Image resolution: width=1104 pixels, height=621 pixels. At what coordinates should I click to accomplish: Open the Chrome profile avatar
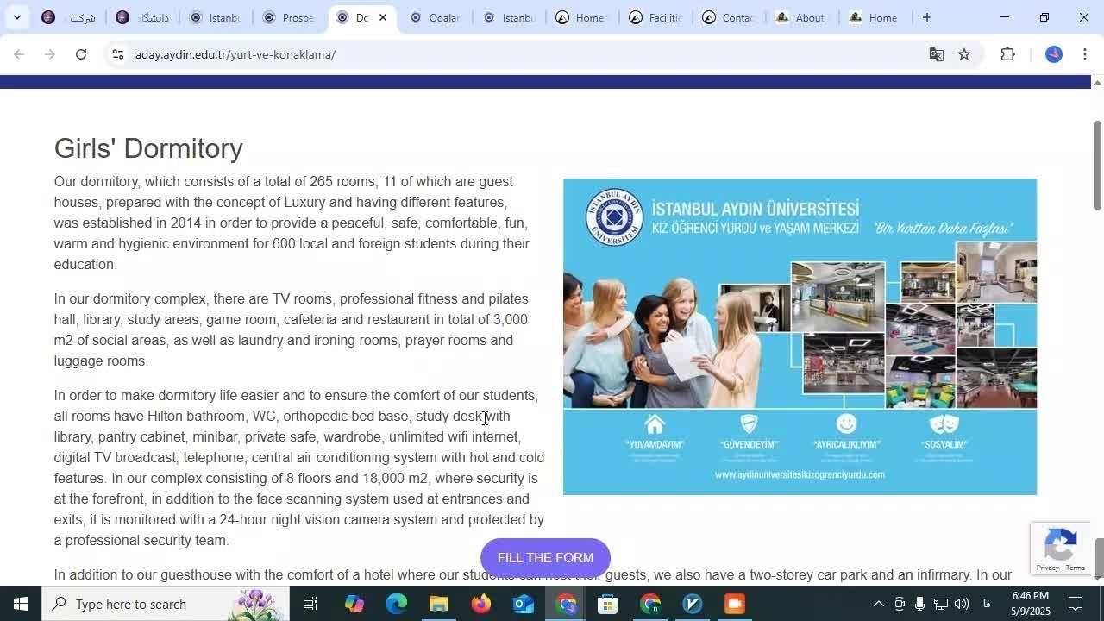(x=1053, y=54)
